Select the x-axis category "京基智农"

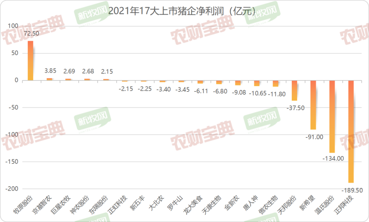(42, 205)
